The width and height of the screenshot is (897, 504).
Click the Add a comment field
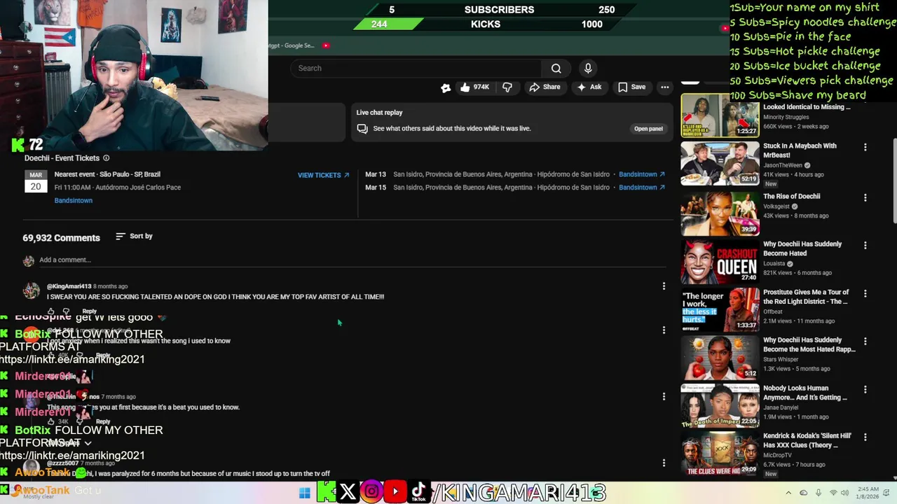point(352,260)
